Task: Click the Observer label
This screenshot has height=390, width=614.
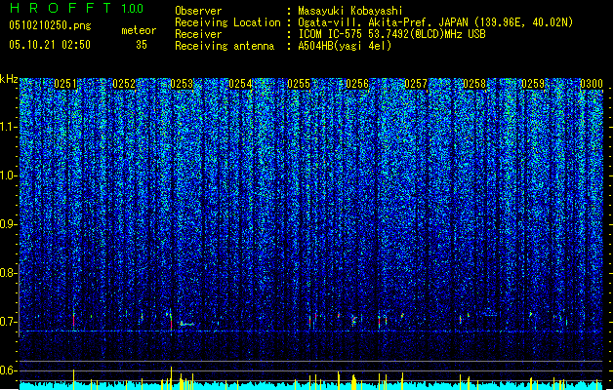Action: tap(198, 11)
